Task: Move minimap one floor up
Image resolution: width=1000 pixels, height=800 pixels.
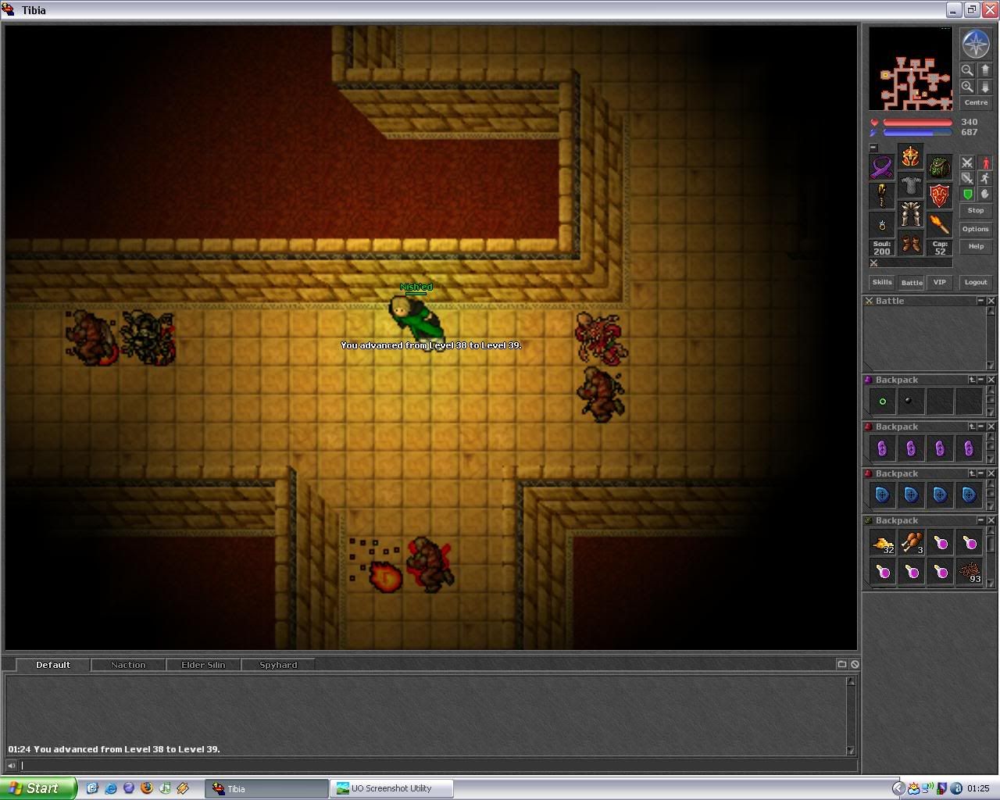Action: point(984,70)
